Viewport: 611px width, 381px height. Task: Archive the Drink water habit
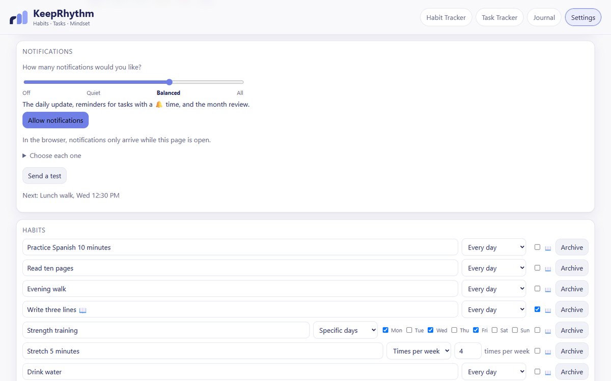572,372
